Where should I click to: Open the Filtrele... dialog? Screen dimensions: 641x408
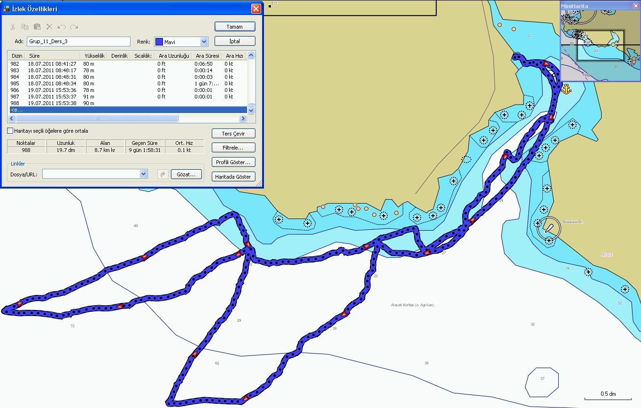point(233,148)
